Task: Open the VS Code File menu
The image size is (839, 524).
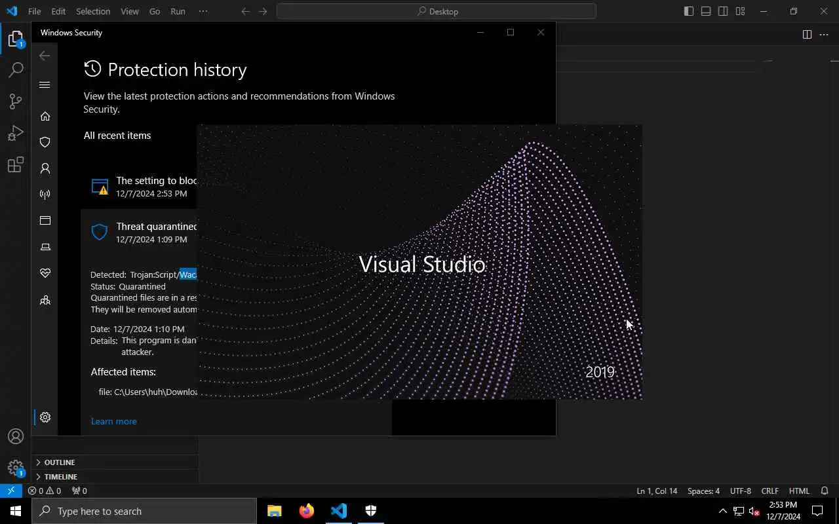Action: pyautogui.click(x=34, y=11)
